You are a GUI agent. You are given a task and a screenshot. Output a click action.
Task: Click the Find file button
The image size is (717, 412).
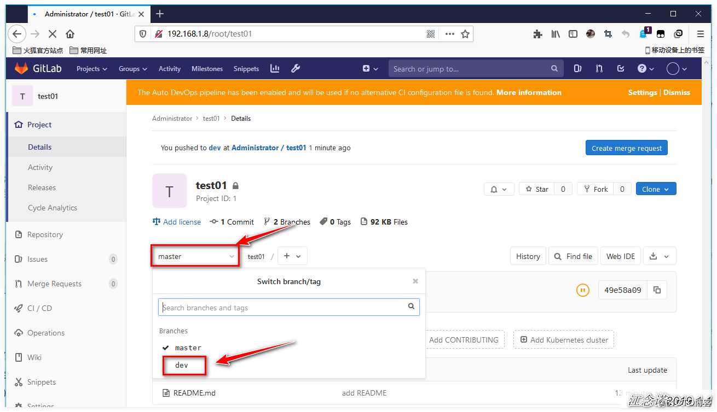(x=573, y=256)
